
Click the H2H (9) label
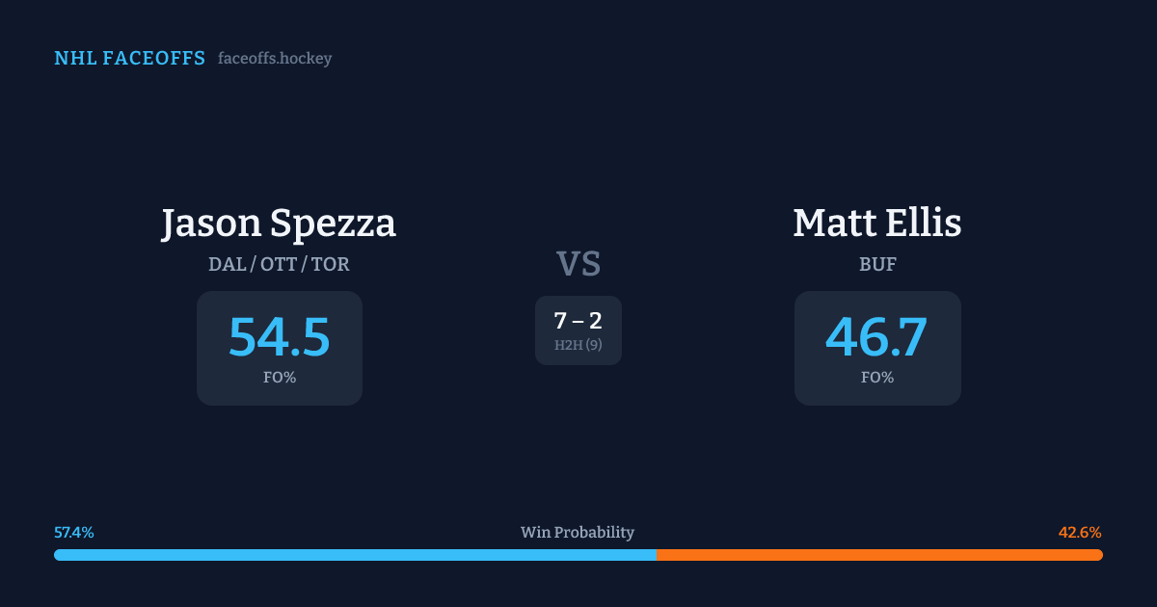(x=578, y=345)
